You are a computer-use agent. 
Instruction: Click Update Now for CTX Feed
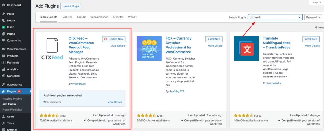pyautogui.click(x=114, y=39)
